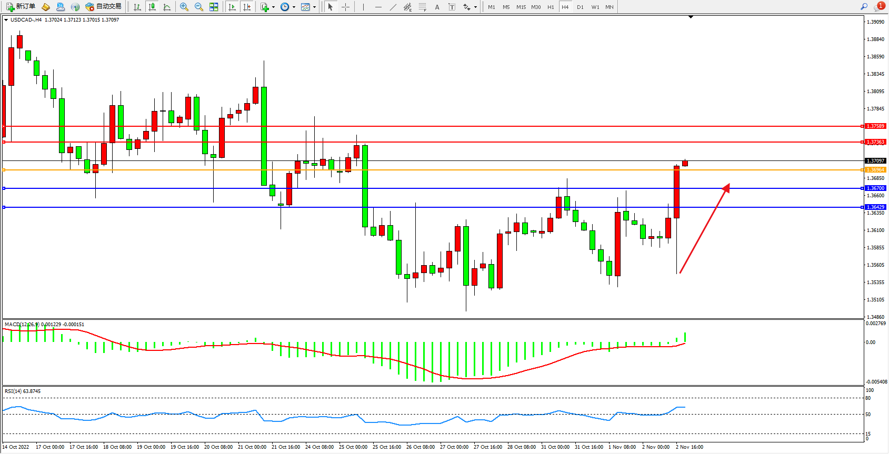Screen dimensions: 889x454
Task: Select the crosshair tool
Action: pyautogui.click(x=345, y=7)
